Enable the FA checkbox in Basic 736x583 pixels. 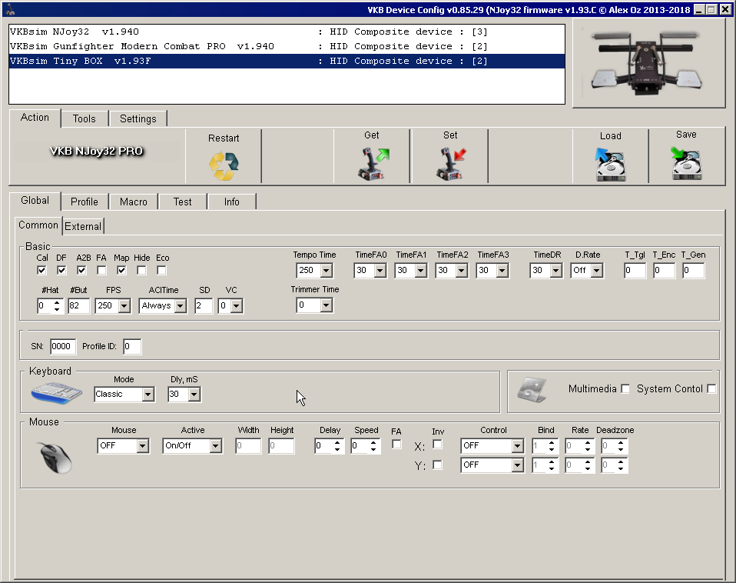click(x=101, y=270)
